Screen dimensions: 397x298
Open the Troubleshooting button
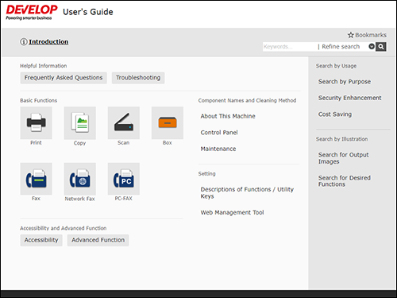click(x=138, y=78)
